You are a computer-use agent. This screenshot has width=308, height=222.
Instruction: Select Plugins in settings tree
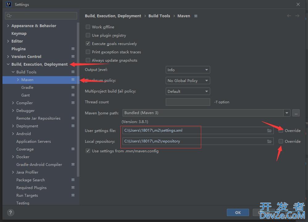[19, 49]
